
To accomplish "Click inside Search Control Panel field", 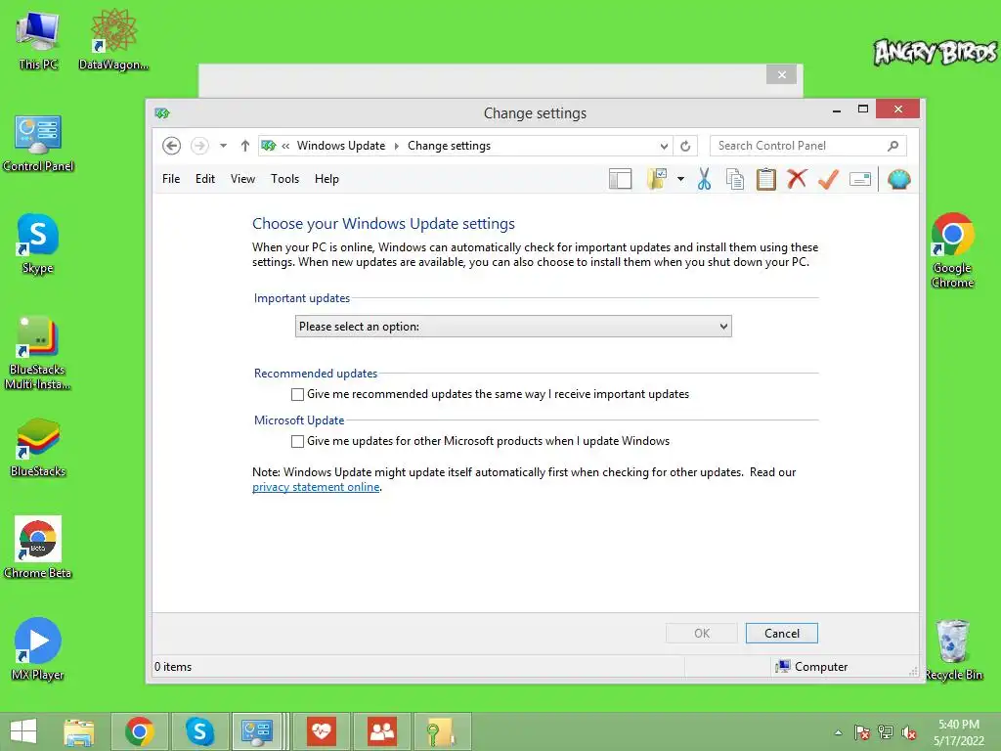I will [x=808, y=147].
